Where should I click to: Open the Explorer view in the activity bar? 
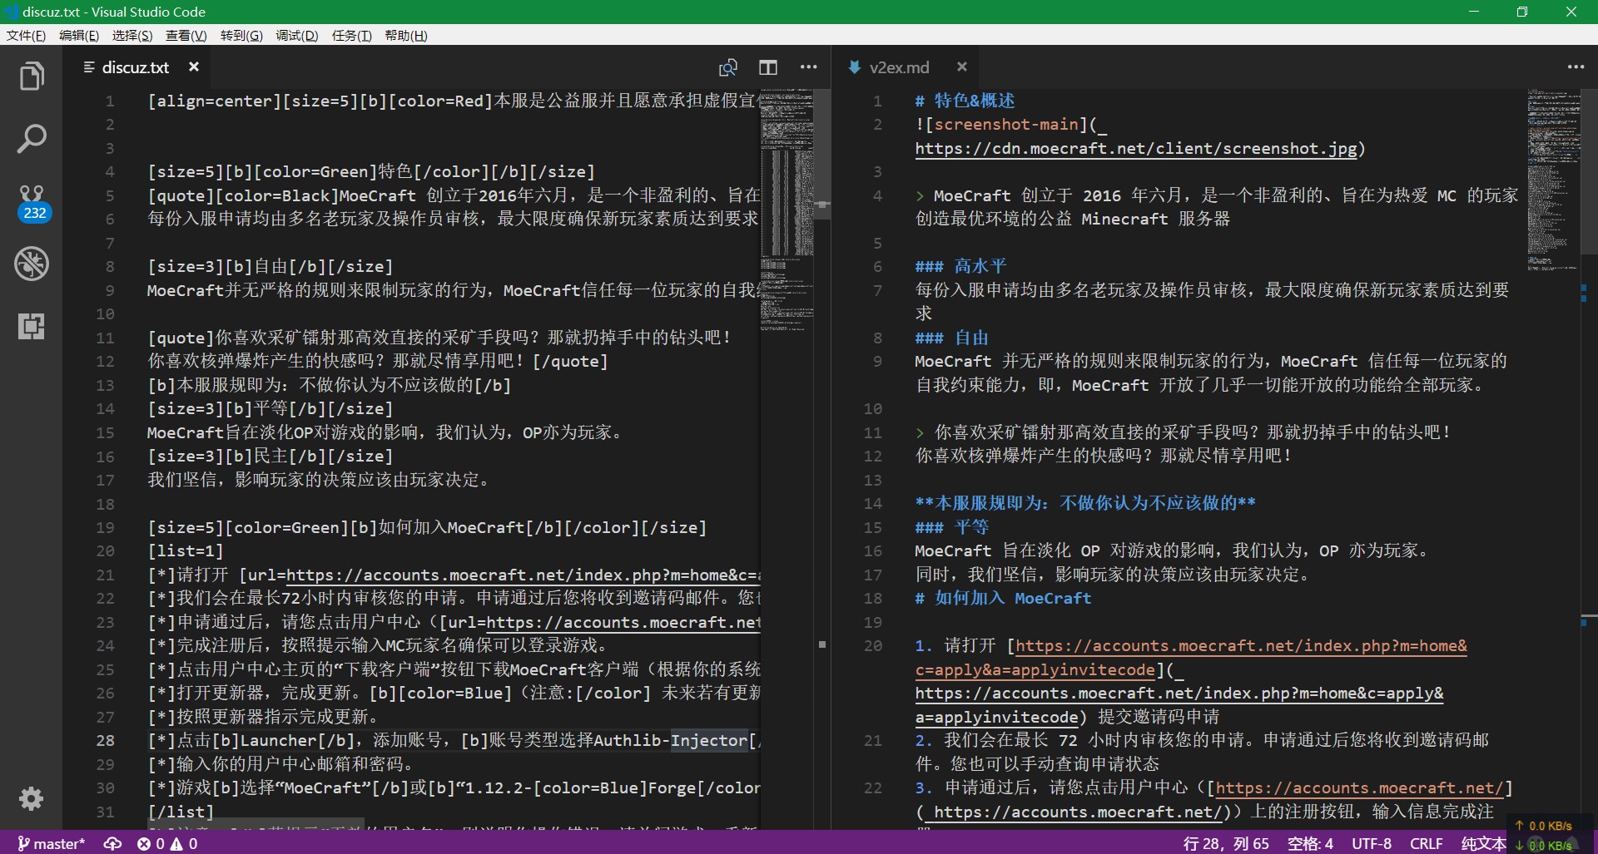[x=32, y=77]
